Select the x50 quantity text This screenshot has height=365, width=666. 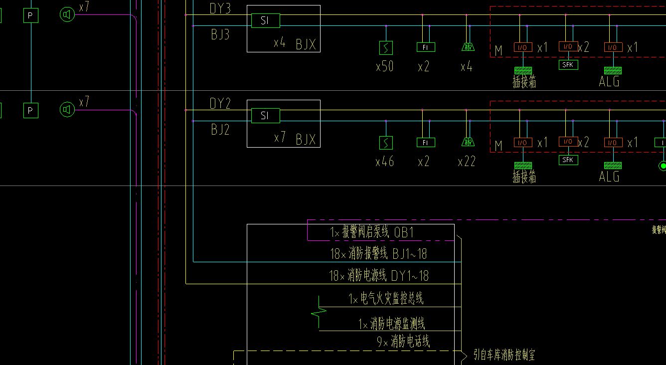pos(385,66)
